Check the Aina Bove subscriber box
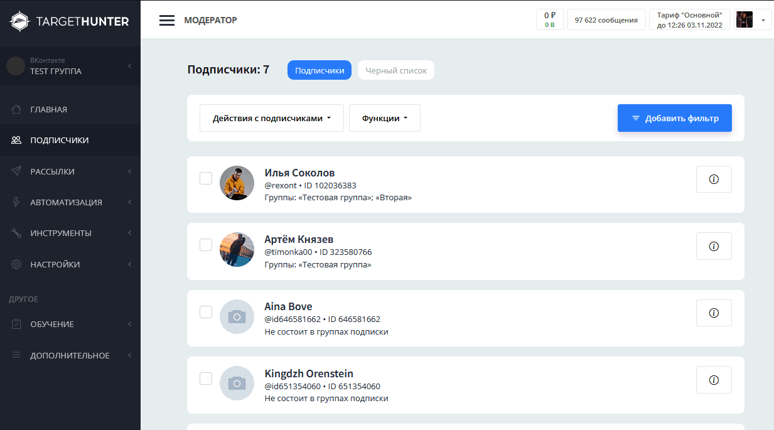 [x=206, y=312]
